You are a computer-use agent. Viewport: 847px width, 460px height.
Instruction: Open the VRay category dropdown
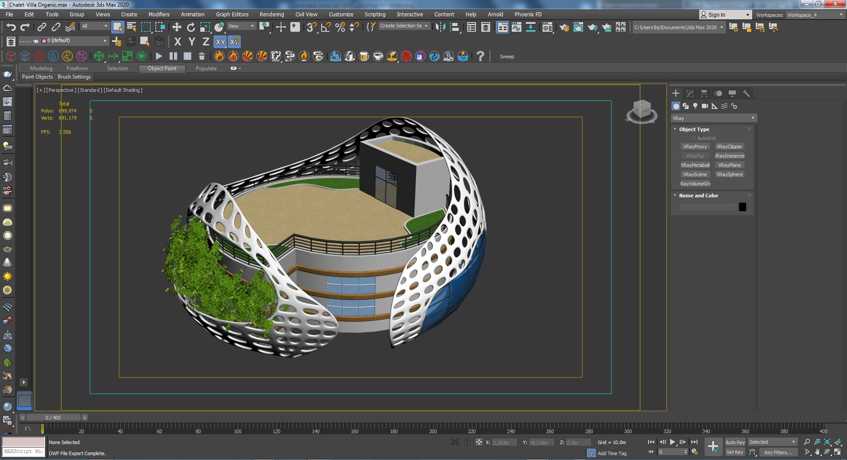point(713,118)
